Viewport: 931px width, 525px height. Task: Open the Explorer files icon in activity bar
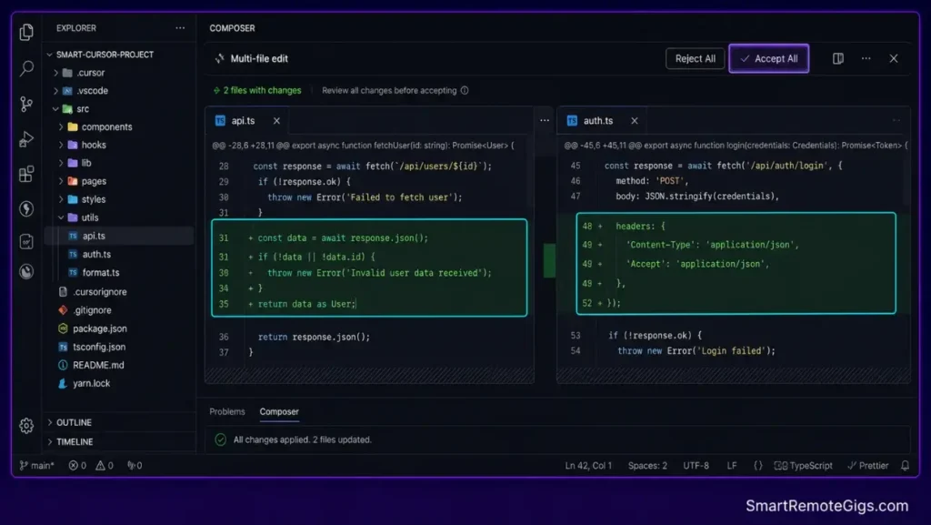click(26, 32)
